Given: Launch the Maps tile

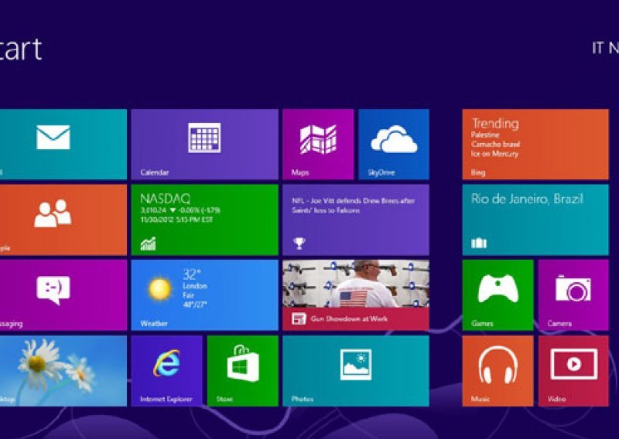Looking at the screenshot, I should pos(318,145).
